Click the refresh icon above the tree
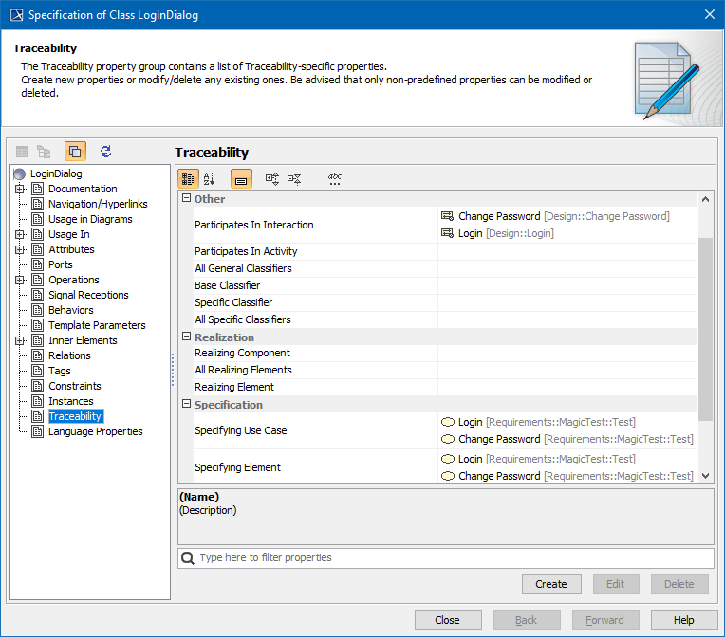725x637 pixels. point(105,152)
